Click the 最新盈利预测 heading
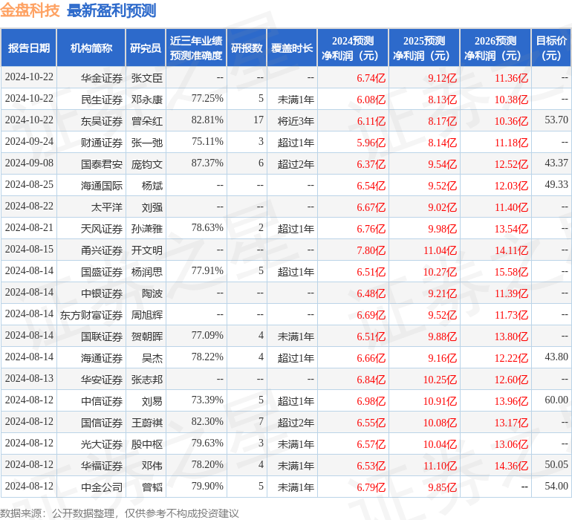The image size is (572, 520). coord(111,10)
